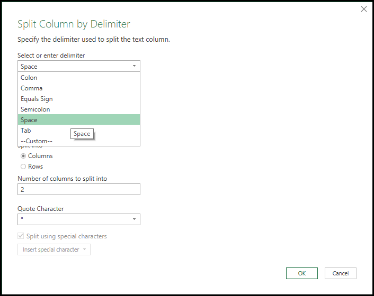Confirm the split with OK
374x296 pixels.
pos(301,273)
